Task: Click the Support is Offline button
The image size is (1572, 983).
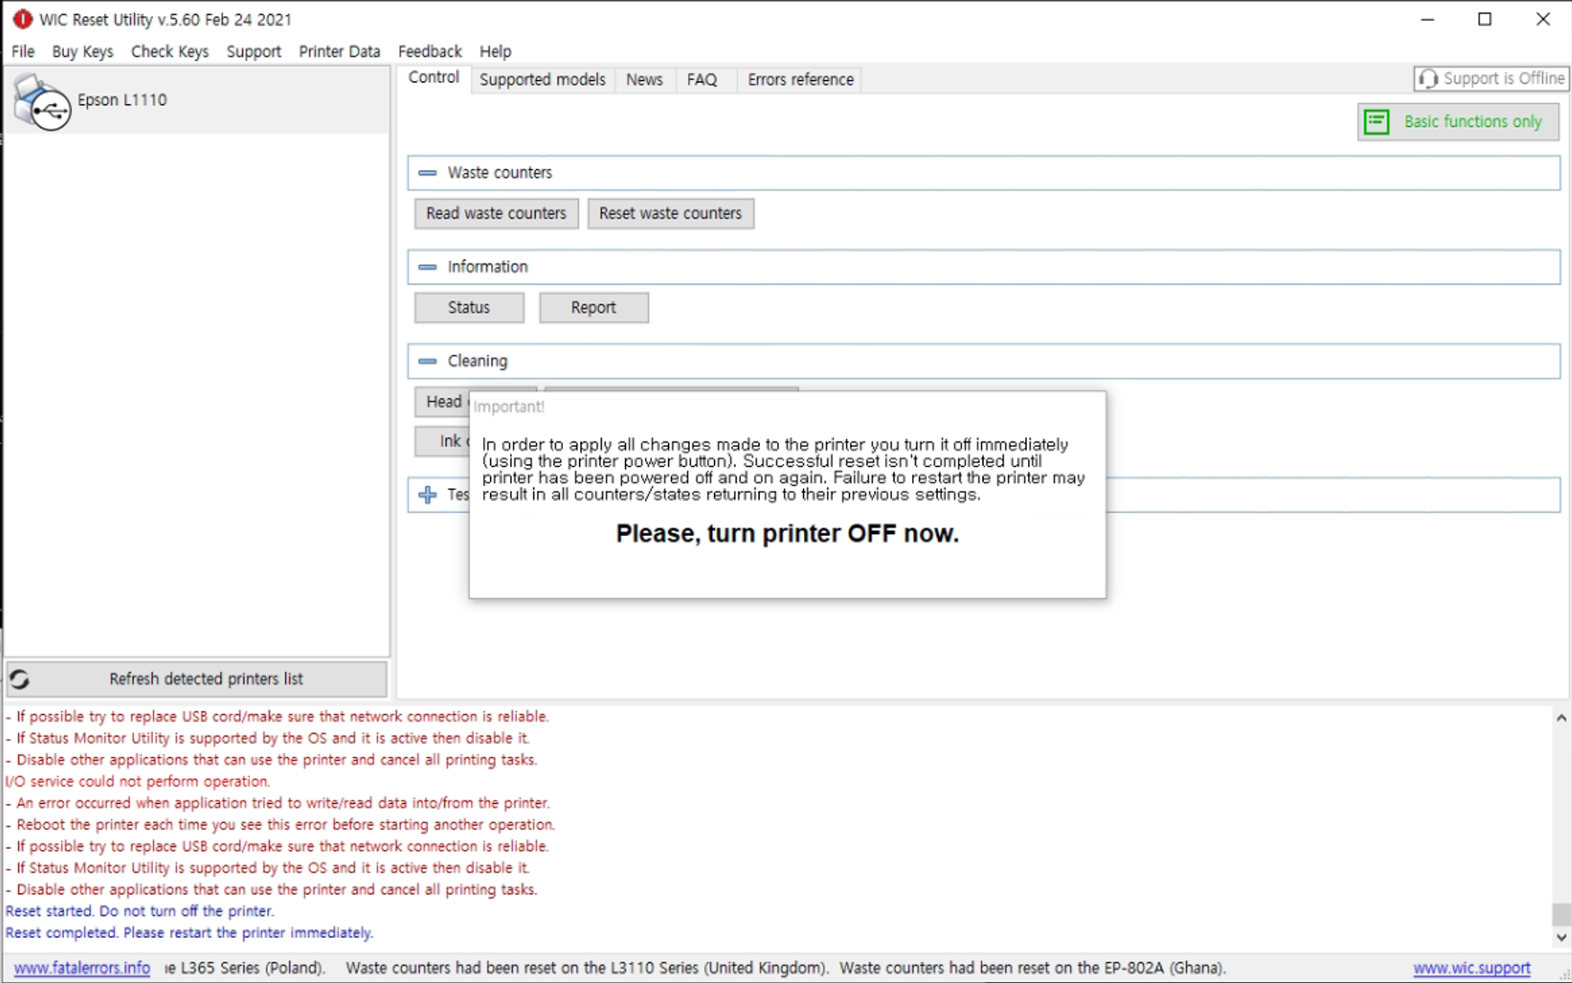Action: coord(1491,79)
